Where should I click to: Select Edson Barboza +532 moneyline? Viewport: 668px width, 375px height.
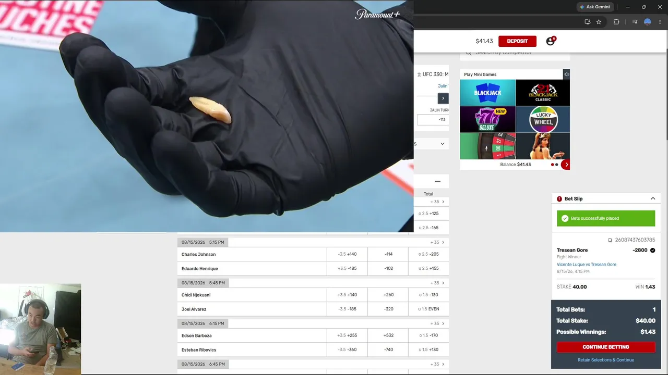click(388, 335)
